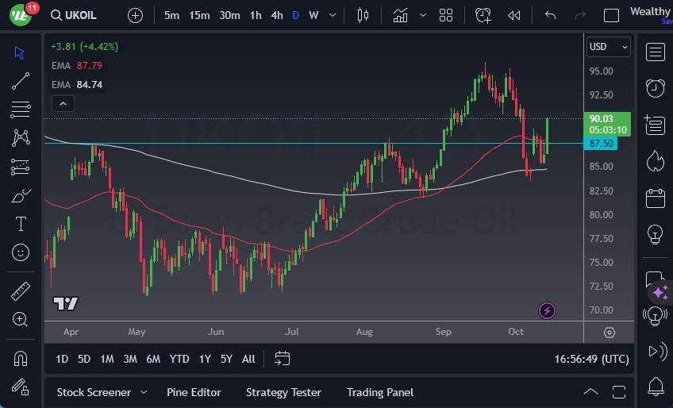Collapse the EMA indicator legend
Image resolution: width=673 pixels, height=408 pixels.
coord(62,103)
